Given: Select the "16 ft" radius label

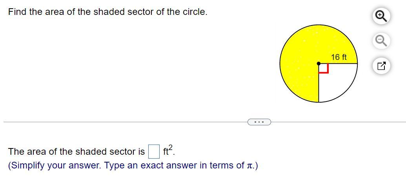Looking at the screenshot, I should [339, 57].
